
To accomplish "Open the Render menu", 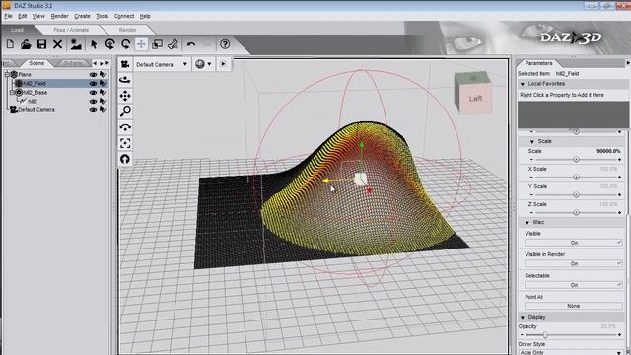I will (x=59, y=16).
